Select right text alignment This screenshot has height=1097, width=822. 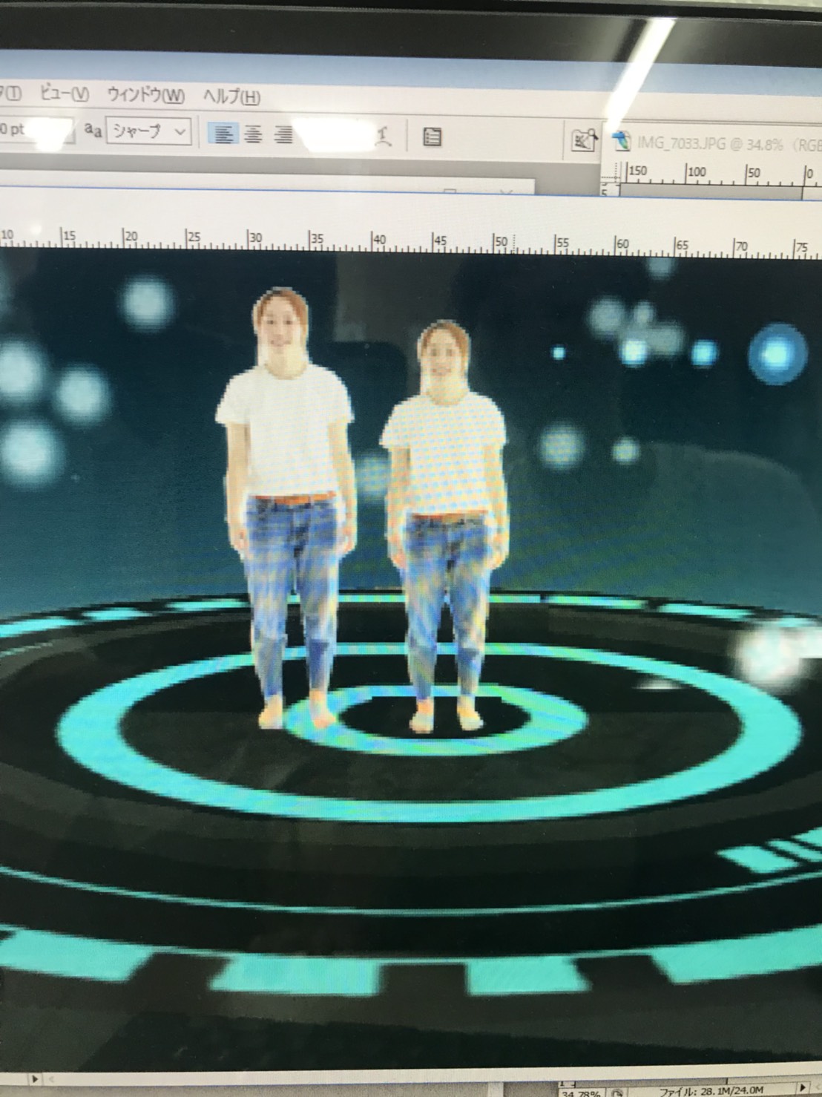283,135
